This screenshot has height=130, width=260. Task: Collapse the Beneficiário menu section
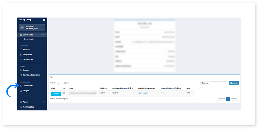pos(43,35)
